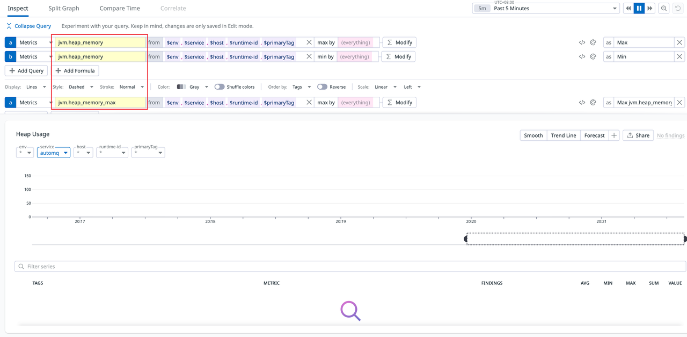Click the zoom out magnifier icon
The width and height of the screenshot is (687, 337).
coord(662,8)
